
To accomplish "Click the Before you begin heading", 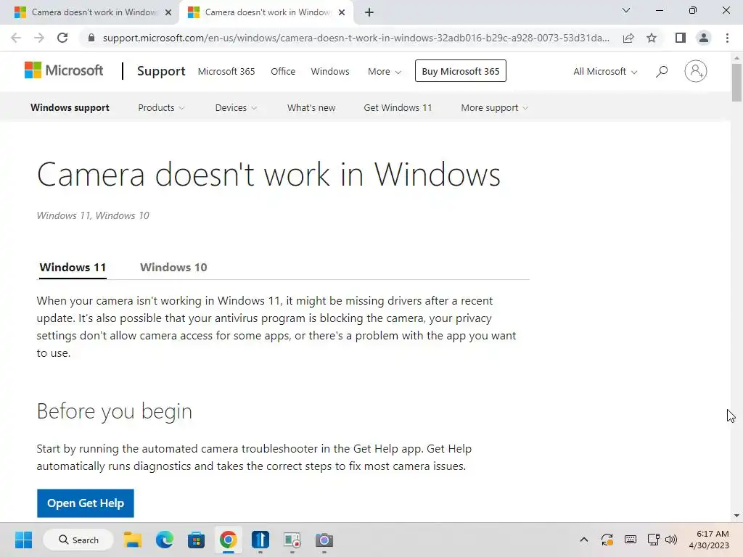I will [114, 411].
